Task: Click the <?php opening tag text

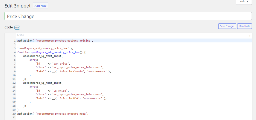Action: (20, 35)
